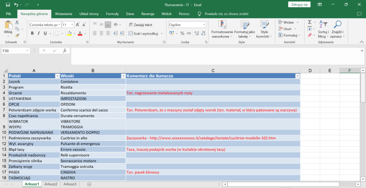Open the fill color dropdown arrow
This screenshot has width=366, height=188.
tap(74, 33)
